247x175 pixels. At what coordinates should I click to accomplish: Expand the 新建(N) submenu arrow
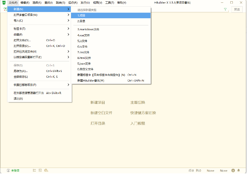[x=68, y=9]
